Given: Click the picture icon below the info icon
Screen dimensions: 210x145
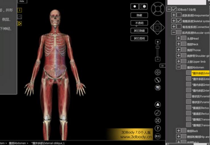Looking at the screenshot, I should [20, 17].
